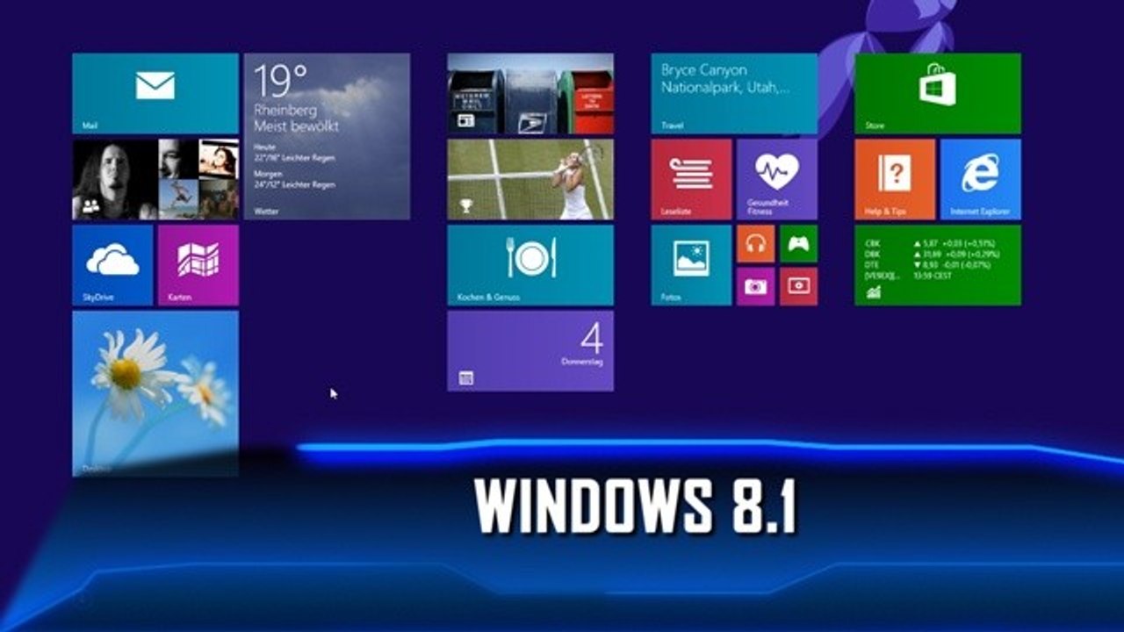Screen dimensions: 1124x632
Task: Open the Desktop tile with daisies
Action: pos(155,393)
